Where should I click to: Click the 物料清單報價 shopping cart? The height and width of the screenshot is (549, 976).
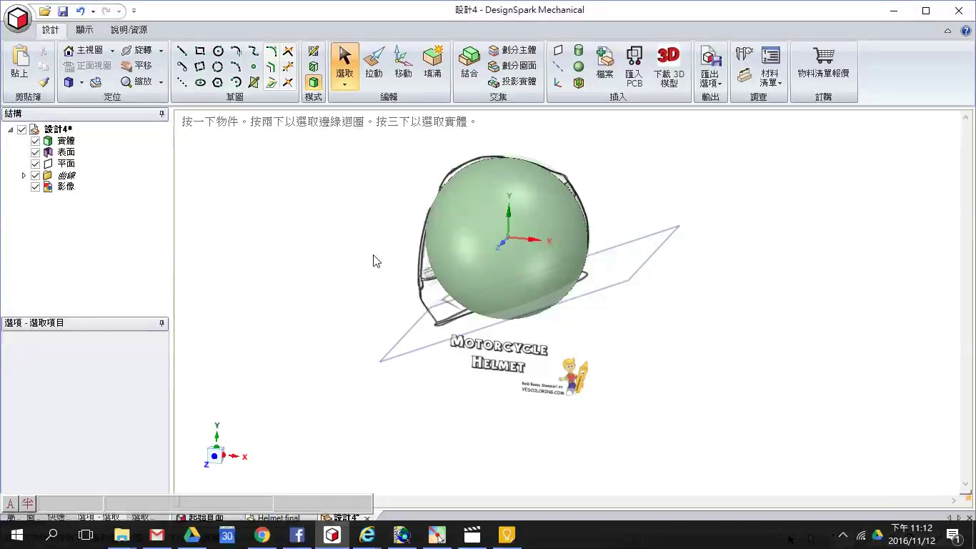pyautogui.click(x=823, y=62)
